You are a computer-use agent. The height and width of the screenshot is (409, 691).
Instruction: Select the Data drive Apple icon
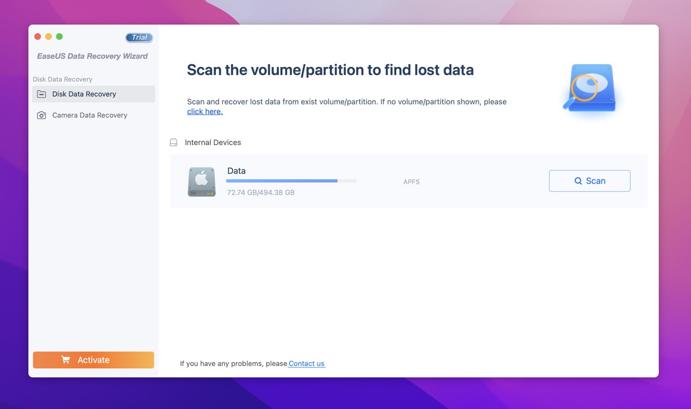pos(202,181)
